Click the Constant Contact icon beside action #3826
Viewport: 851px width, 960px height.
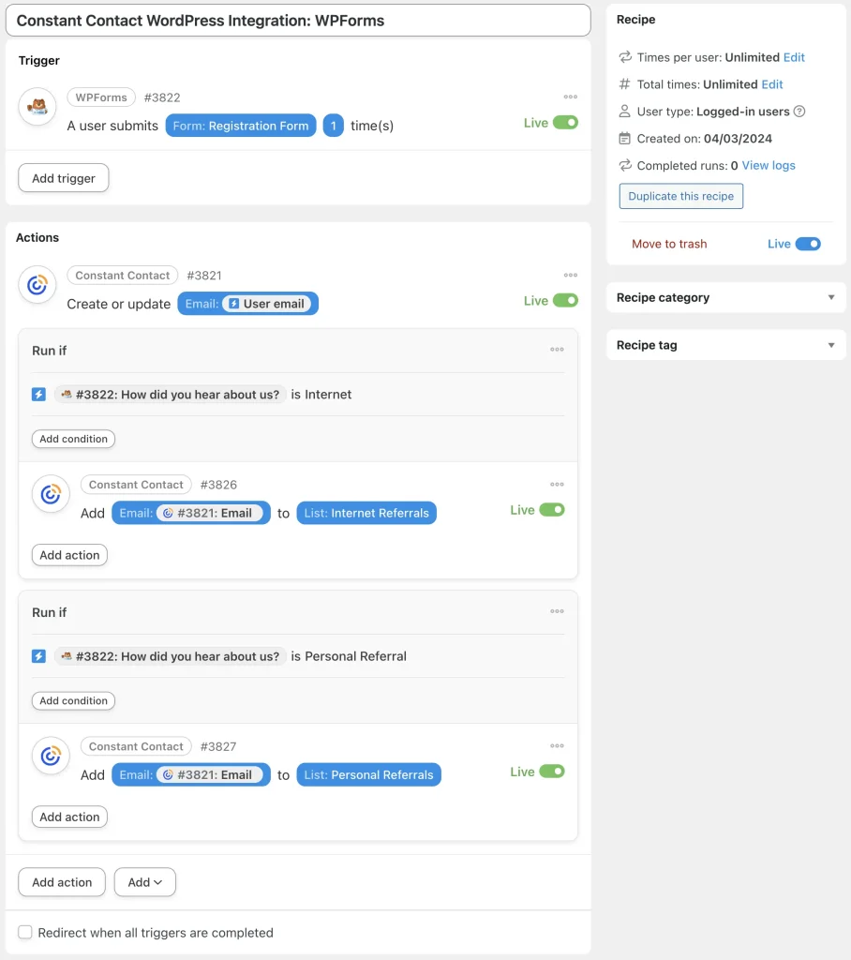51,494
